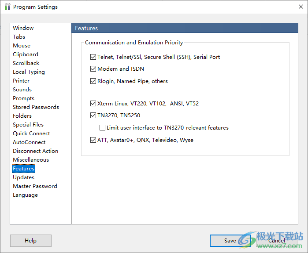Open Stored Passwords settings

36,107
